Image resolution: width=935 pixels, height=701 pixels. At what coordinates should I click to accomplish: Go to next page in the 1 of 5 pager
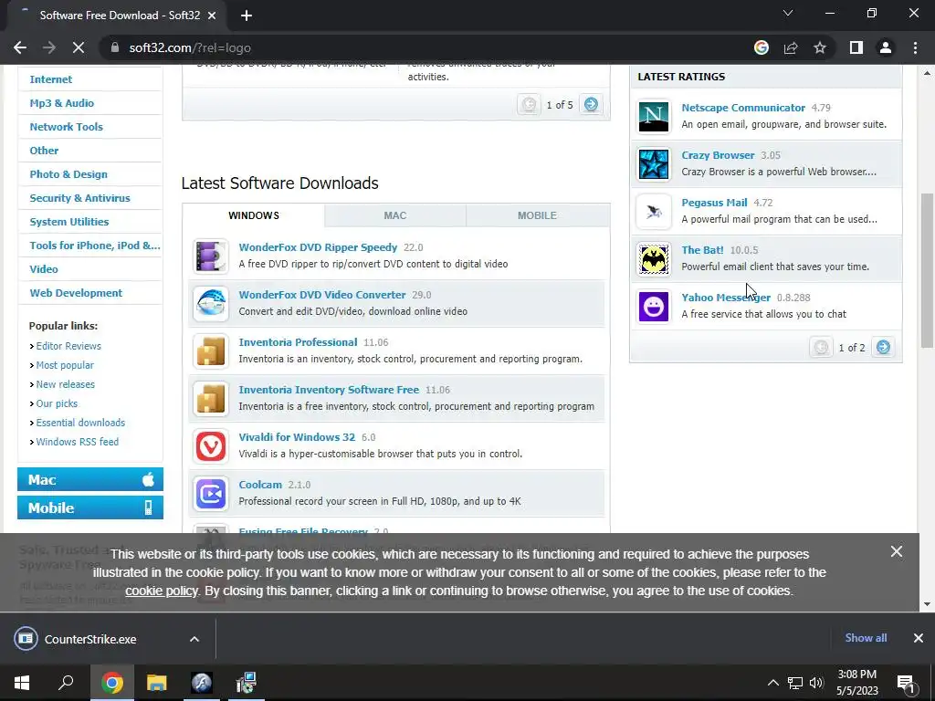pyautogui.click(x=591, y=104)
